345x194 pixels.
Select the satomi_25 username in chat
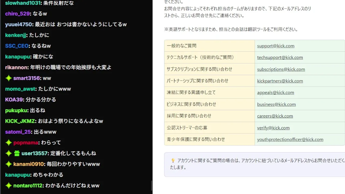18,132
